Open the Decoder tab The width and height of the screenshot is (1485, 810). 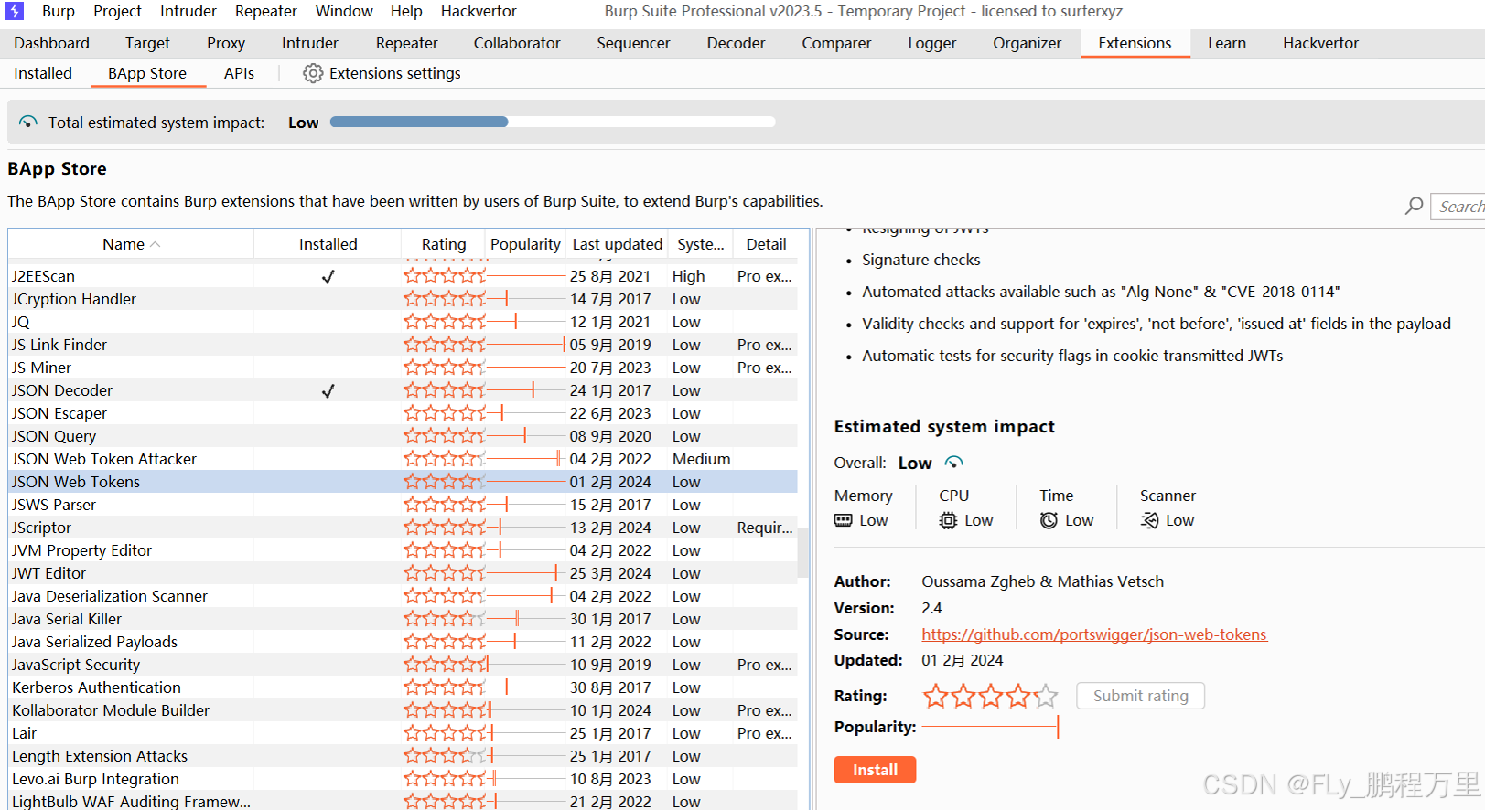[x=736, y=43]
